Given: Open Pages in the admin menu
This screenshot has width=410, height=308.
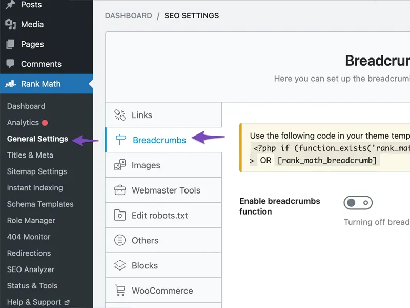Looking at the screenshot, I should [x=32, y=44].
